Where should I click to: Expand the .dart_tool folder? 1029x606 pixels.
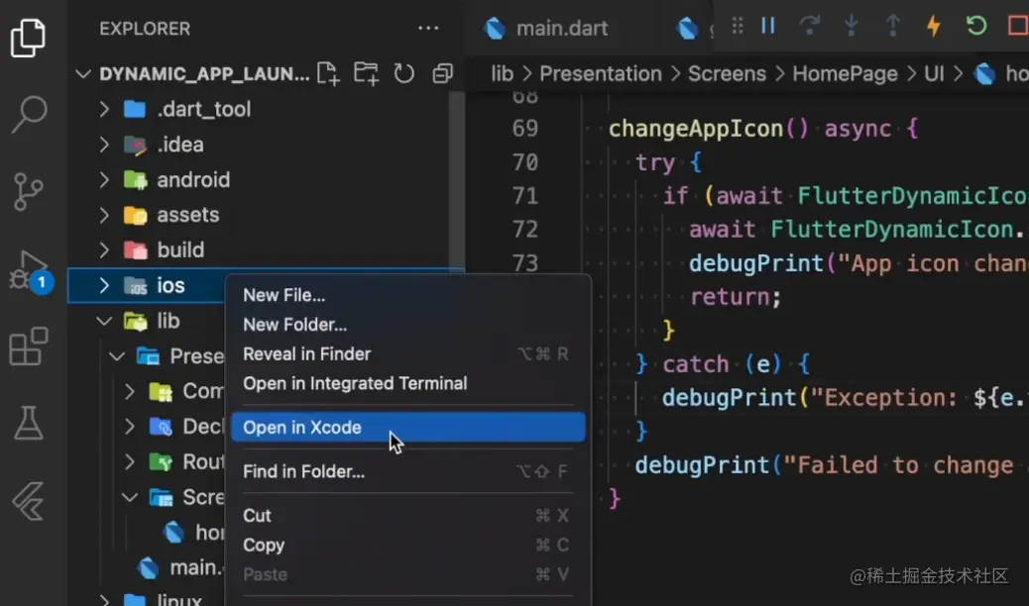[x=104, y=109]
